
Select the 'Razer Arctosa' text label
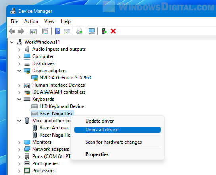click(x=54, y=128)
